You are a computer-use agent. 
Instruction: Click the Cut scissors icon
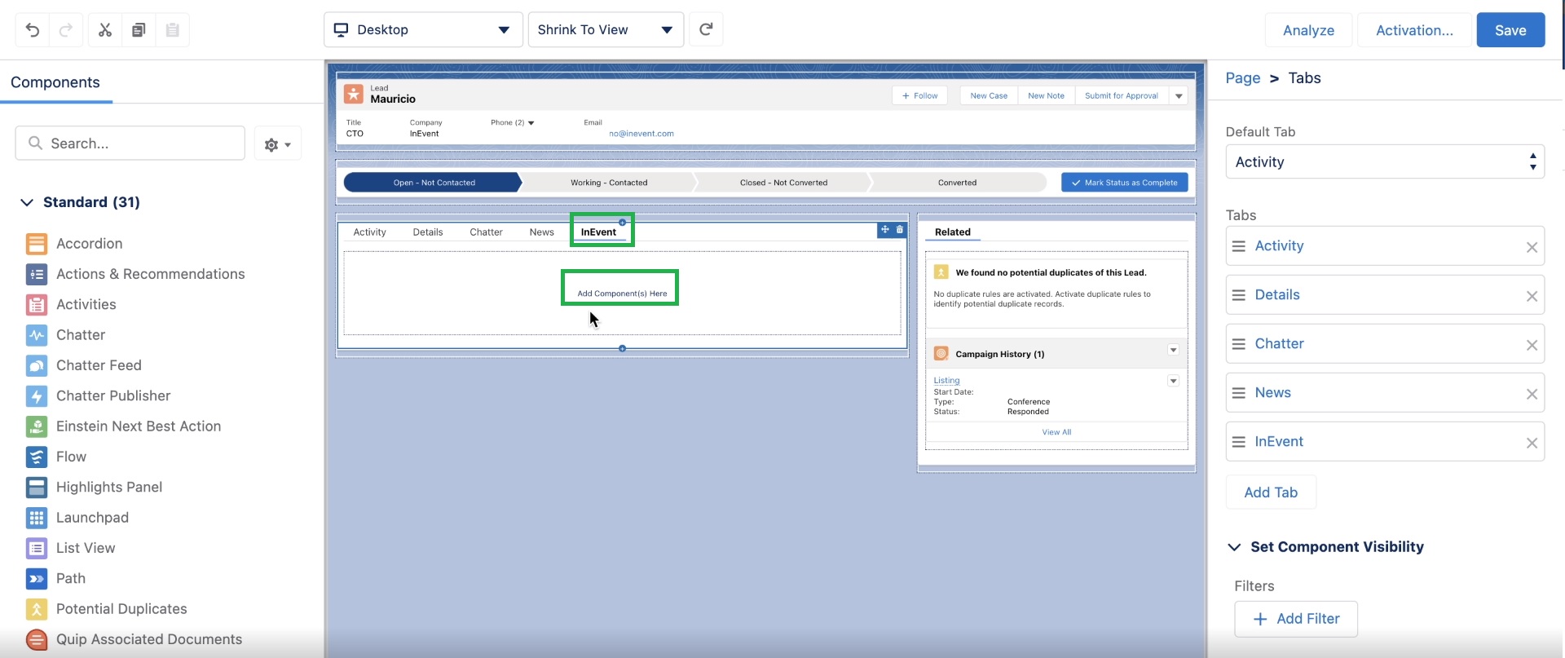tap(105, 30)
